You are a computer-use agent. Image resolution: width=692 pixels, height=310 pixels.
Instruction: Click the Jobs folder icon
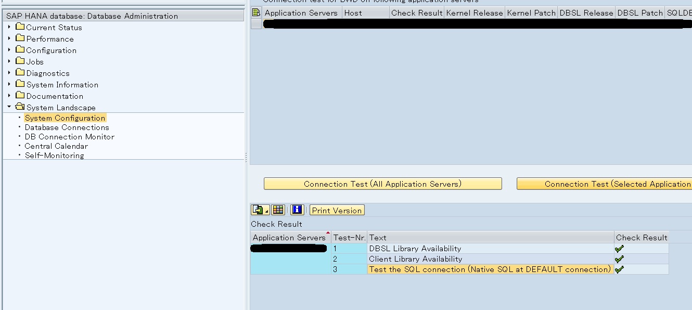click(20, 61)
